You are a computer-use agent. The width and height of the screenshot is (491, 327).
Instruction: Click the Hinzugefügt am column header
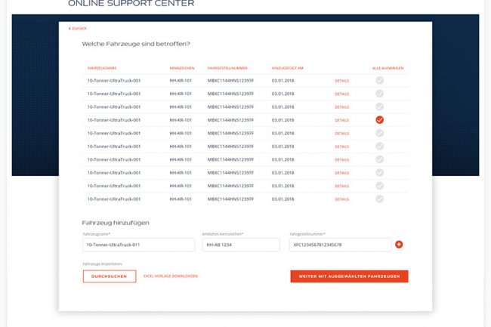click(288, 68)
